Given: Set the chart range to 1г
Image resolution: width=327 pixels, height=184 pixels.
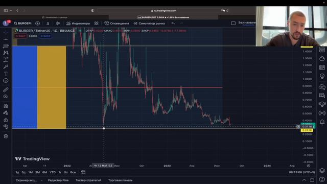Looking at the screenshot, I should click(60, 172).
